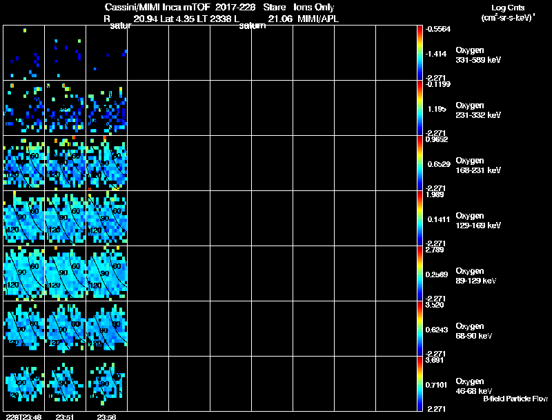Screen dimensions: 552x420
Task: Click the Oxygen 331-589 keV panel at 23:46
Action: coord(24,53)
